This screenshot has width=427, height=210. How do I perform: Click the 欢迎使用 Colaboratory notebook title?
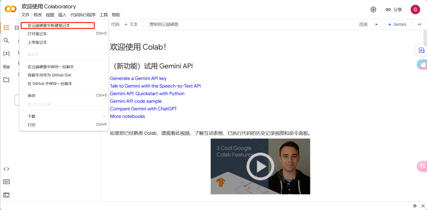click(49, 7)
